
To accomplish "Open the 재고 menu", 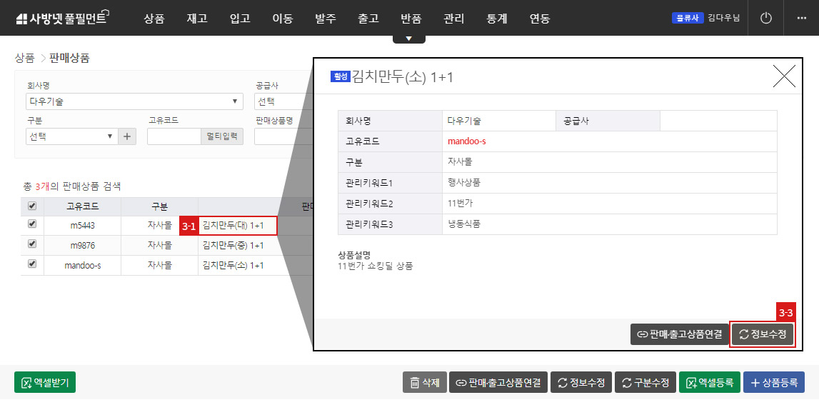I will [x=197, y=19].
